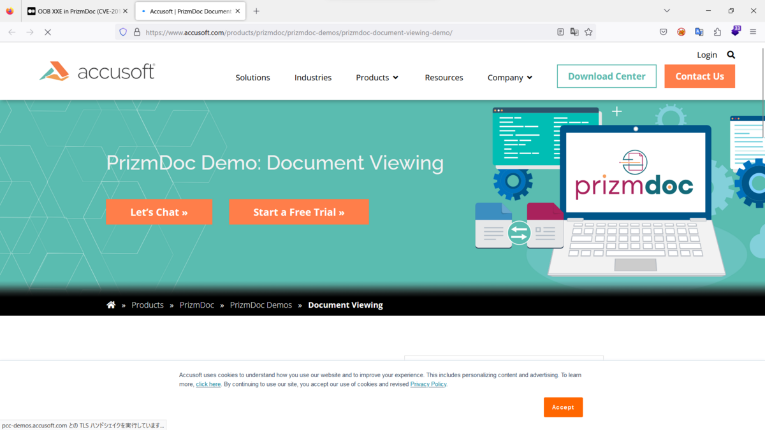Viewport: 765px width, 430px height.
Task: Click the Accusoft logo
Action: (x=96, y=71)
